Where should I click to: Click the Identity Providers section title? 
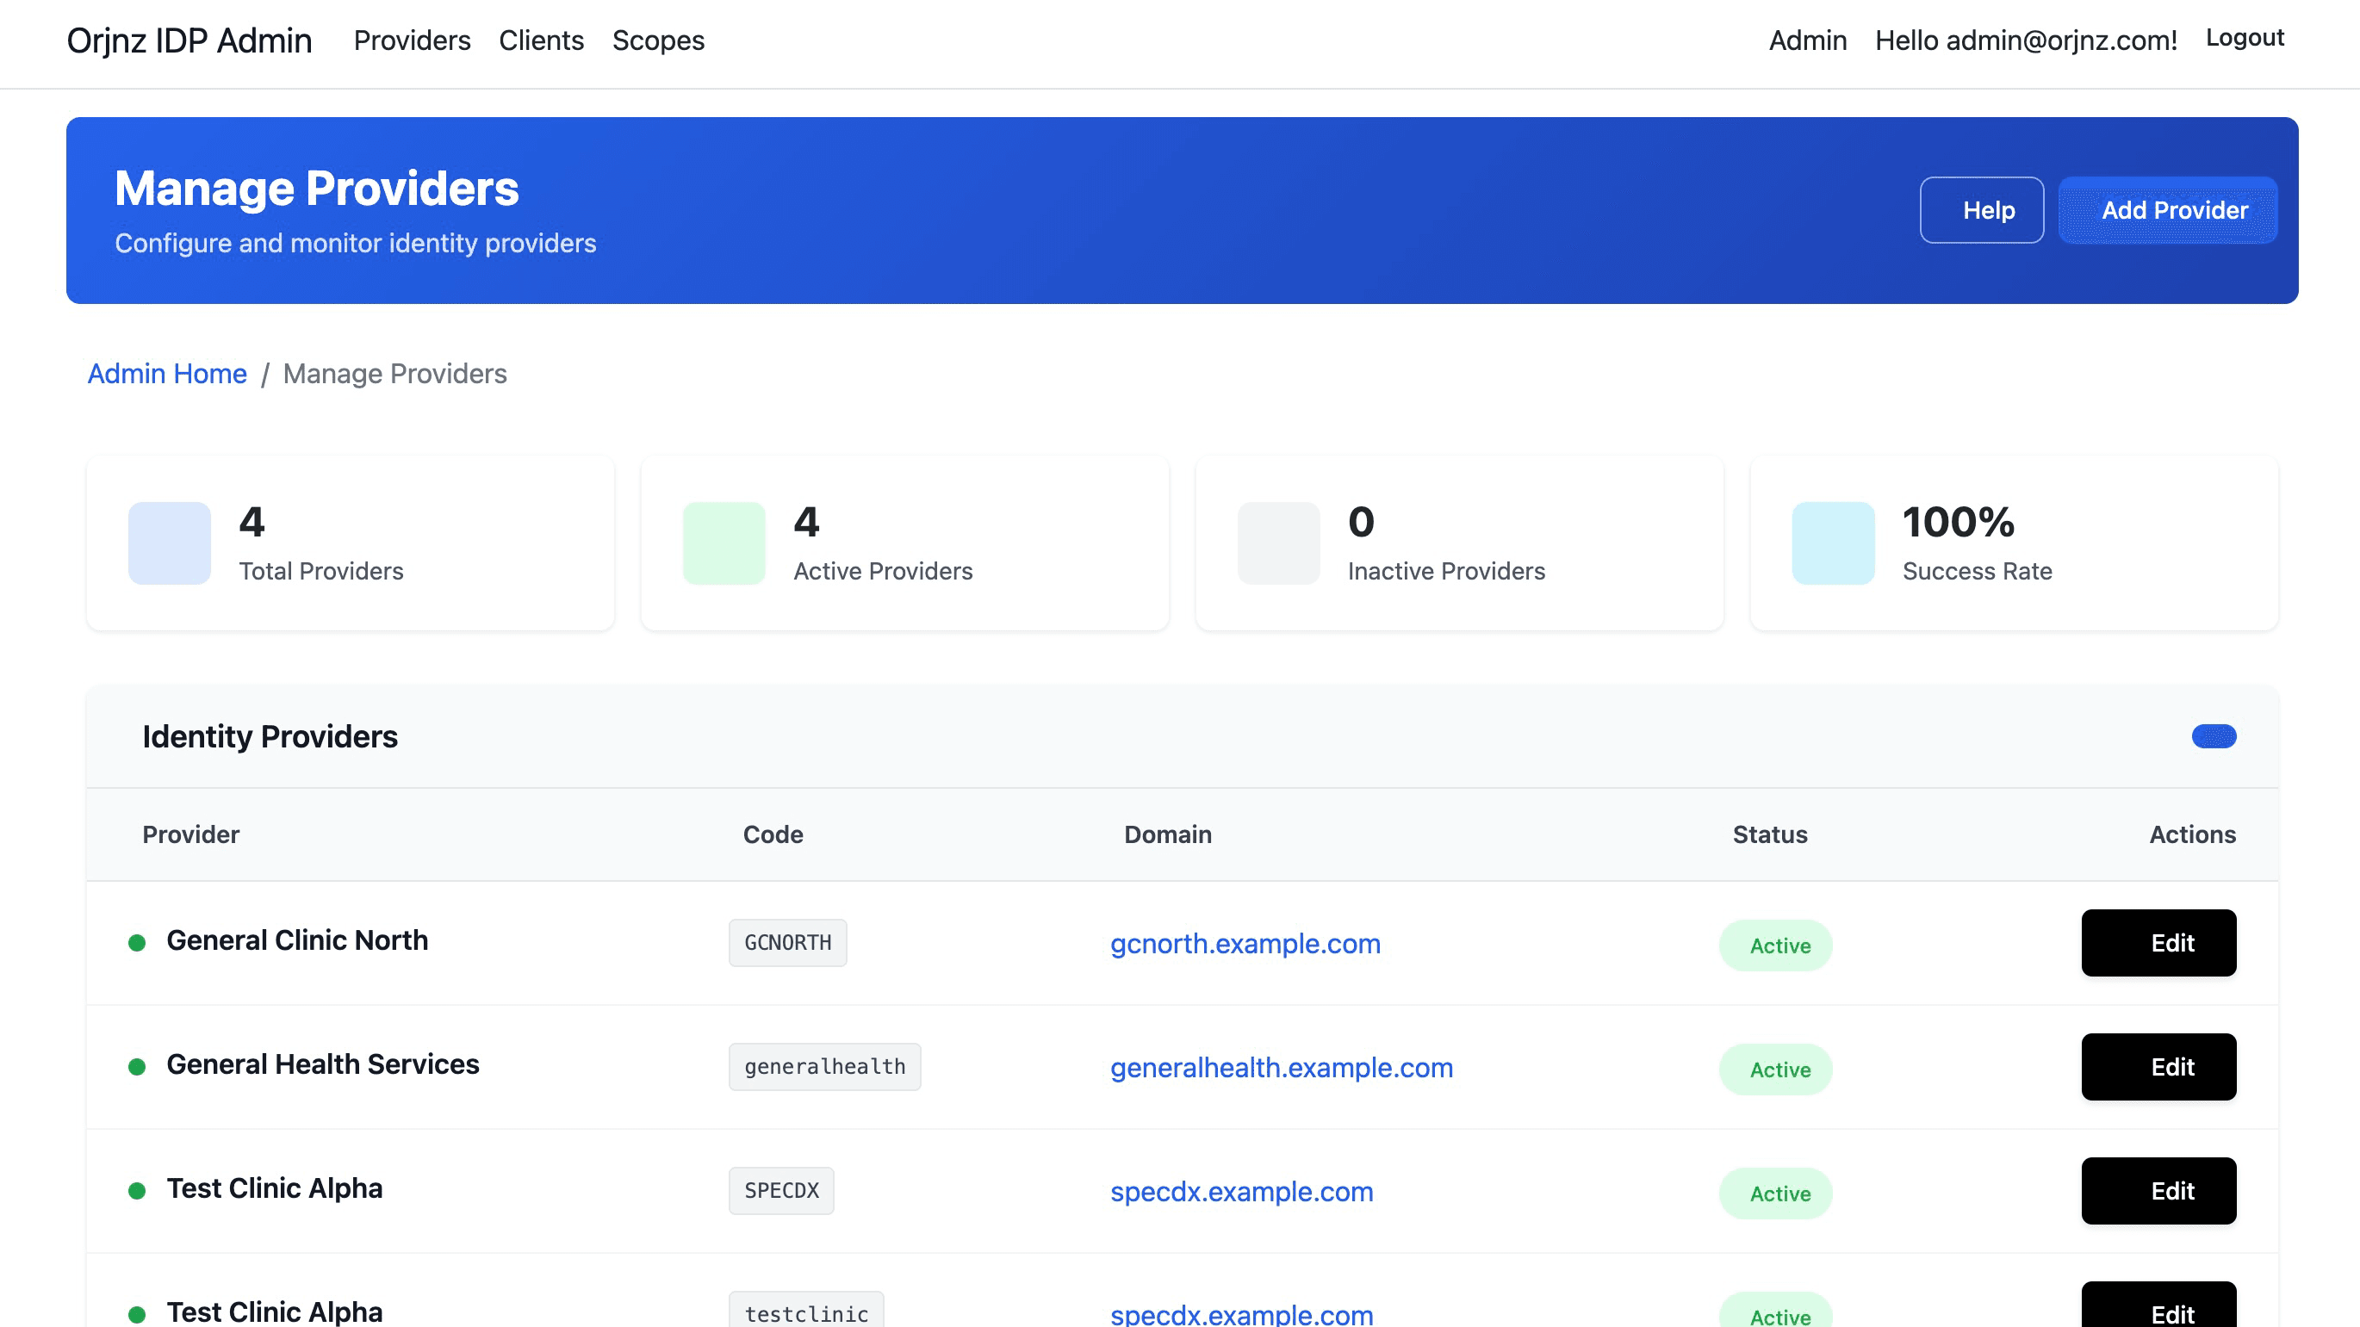[x=270, y=736]
